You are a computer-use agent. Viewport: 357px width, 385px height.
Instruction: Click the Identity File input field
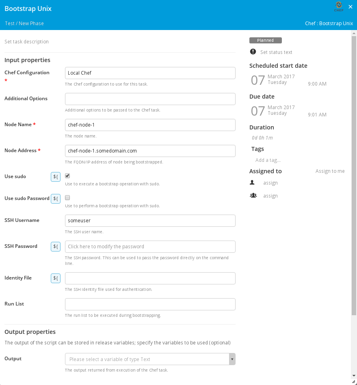[x=150, y=278]
